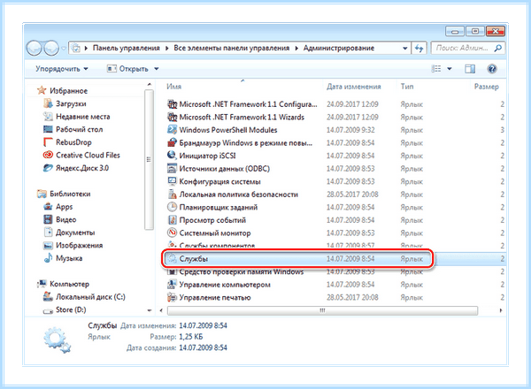Click the change view icon
This screenshot has width=531, height=389.
tap(436, 69)
